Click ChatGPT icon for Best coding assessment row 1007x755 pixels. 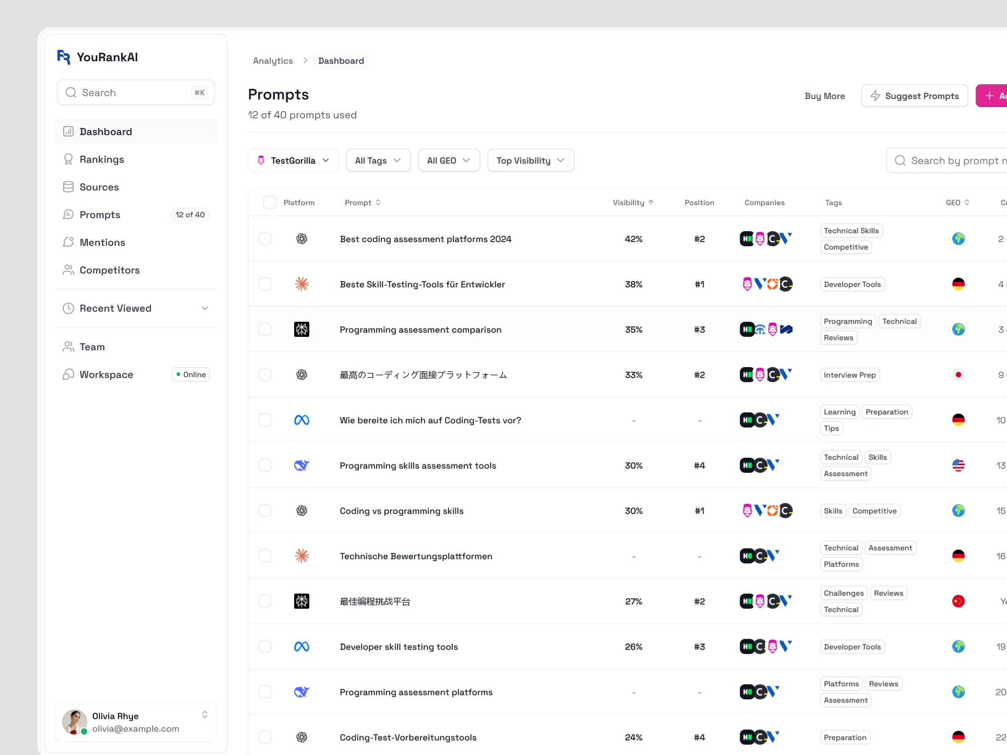[301, 239]
